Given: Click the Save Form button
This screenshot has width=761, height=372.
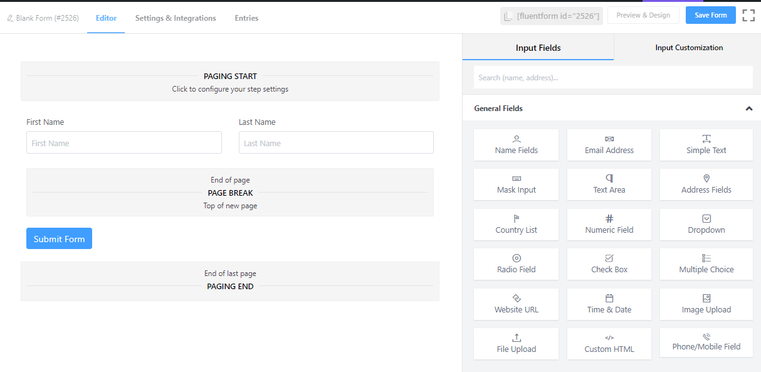Looking at the screenshot, I should 711,15.
